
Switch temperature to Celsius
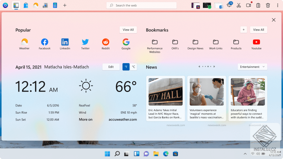tap(134, 67)
